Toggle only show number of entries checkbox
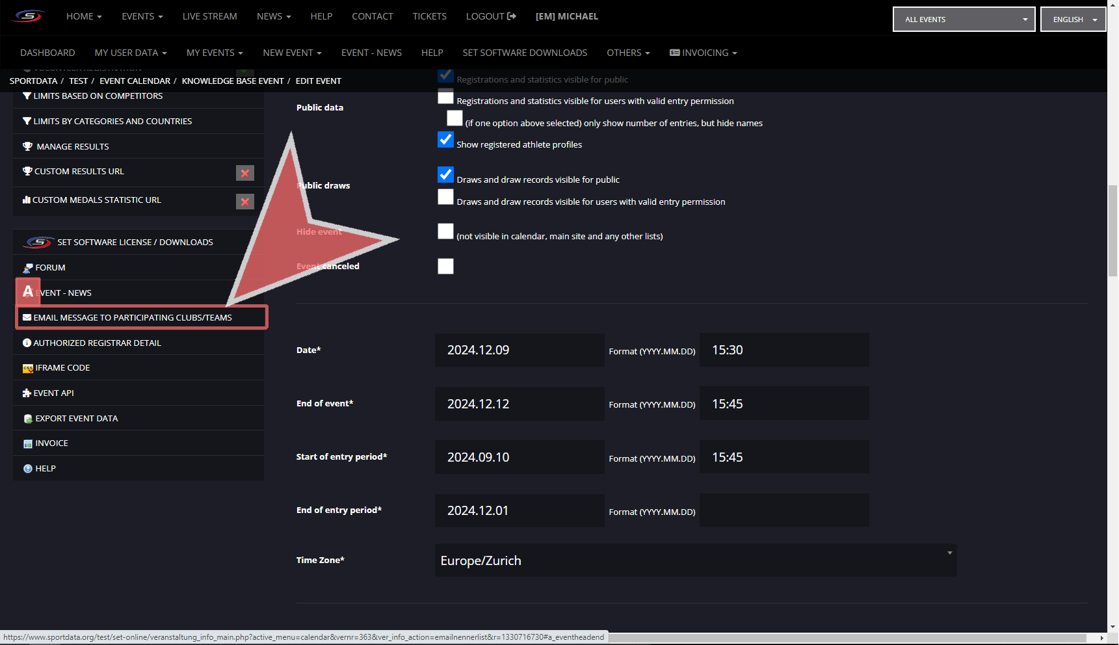The image size is (1119, 645). pos(454,118)
